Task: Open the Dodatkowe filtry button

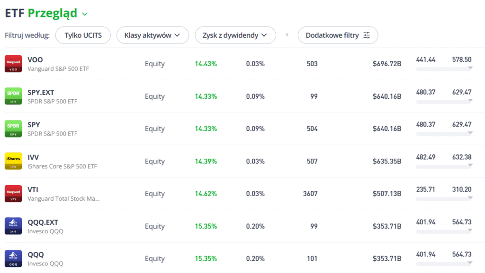Action: click(338, 35)
